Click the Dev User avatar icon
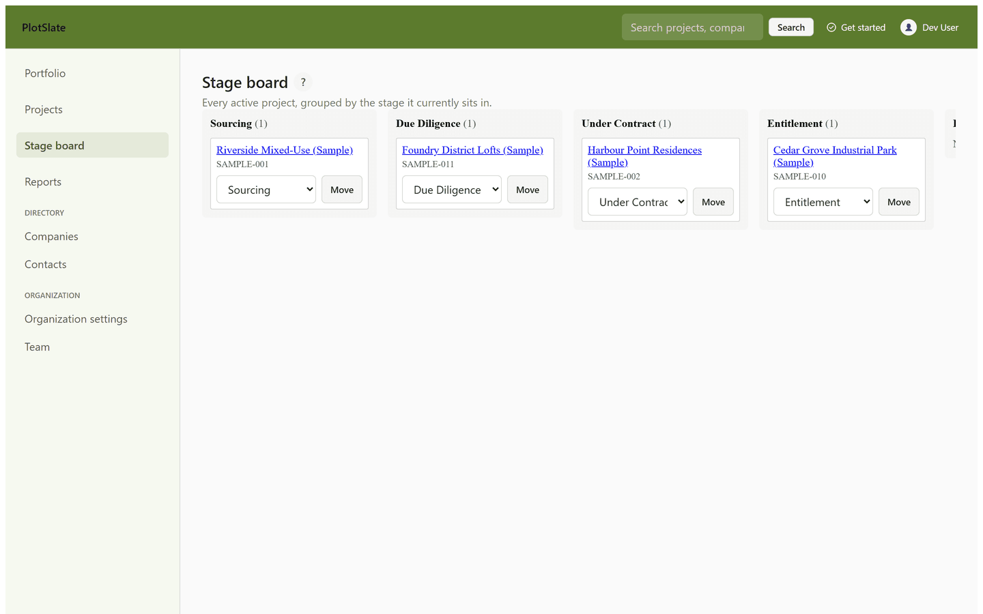Image resolution: width=983 pixels, height=614 pixels. coord(908,27)
